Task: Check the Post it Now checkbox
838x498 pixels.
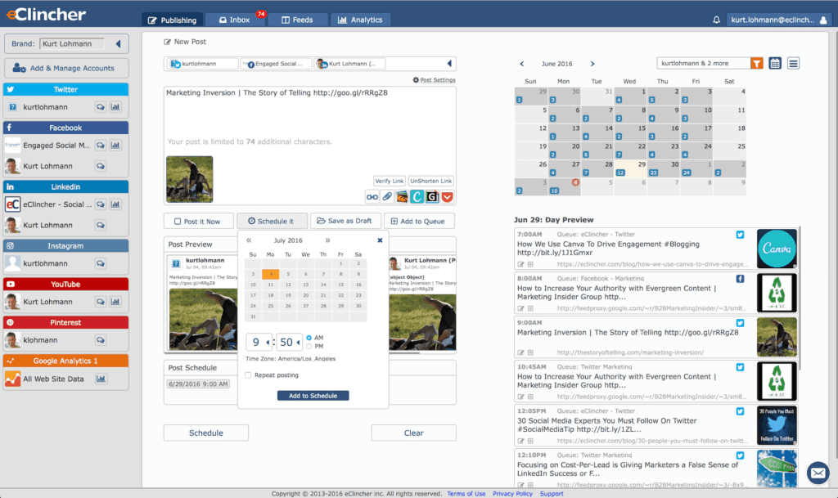Action: 178,222
